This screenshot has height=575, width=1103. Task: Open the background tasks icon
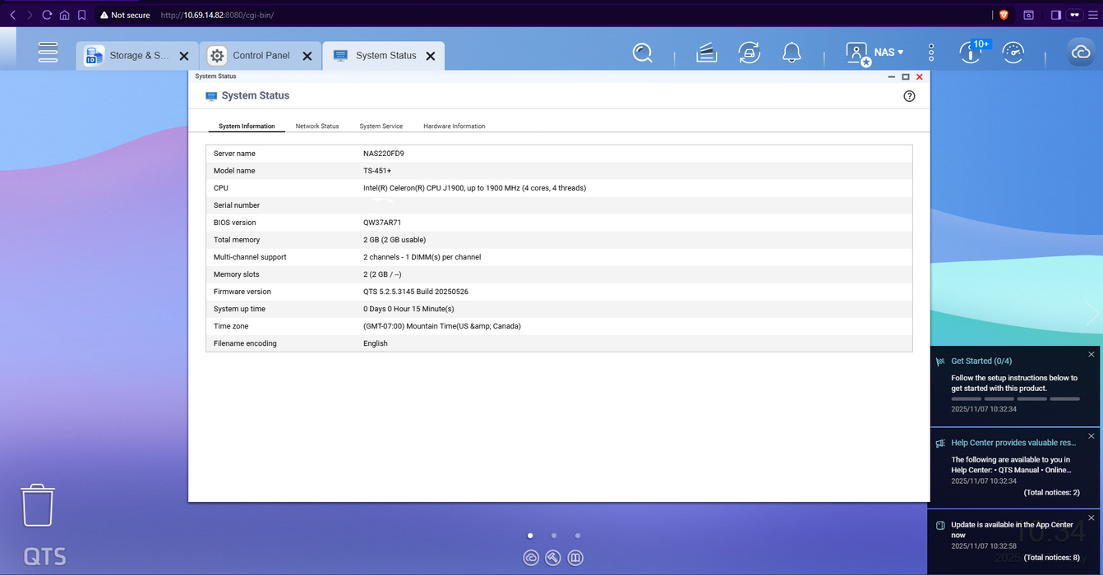click(706, 53)
